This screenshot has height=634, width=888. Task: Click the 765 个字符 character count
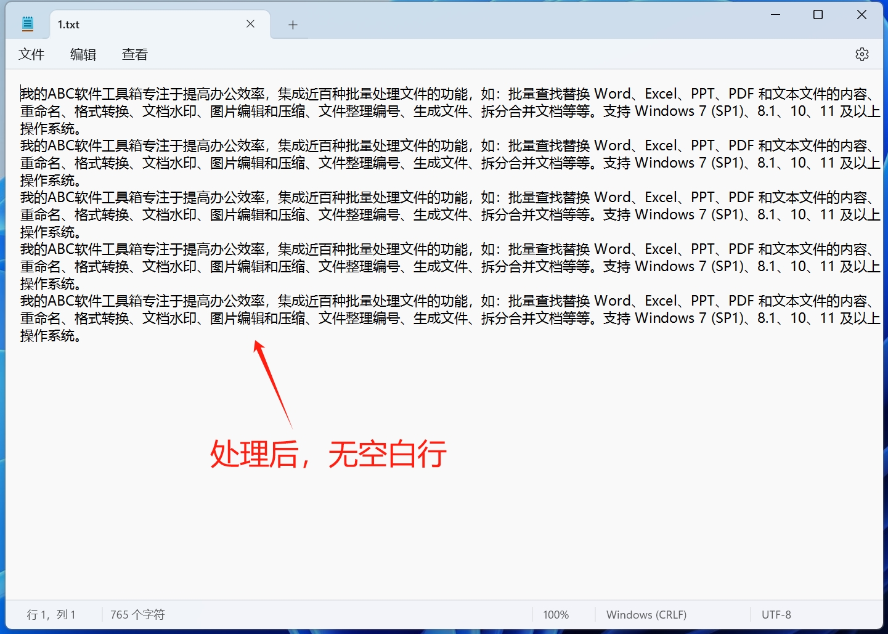137,615
